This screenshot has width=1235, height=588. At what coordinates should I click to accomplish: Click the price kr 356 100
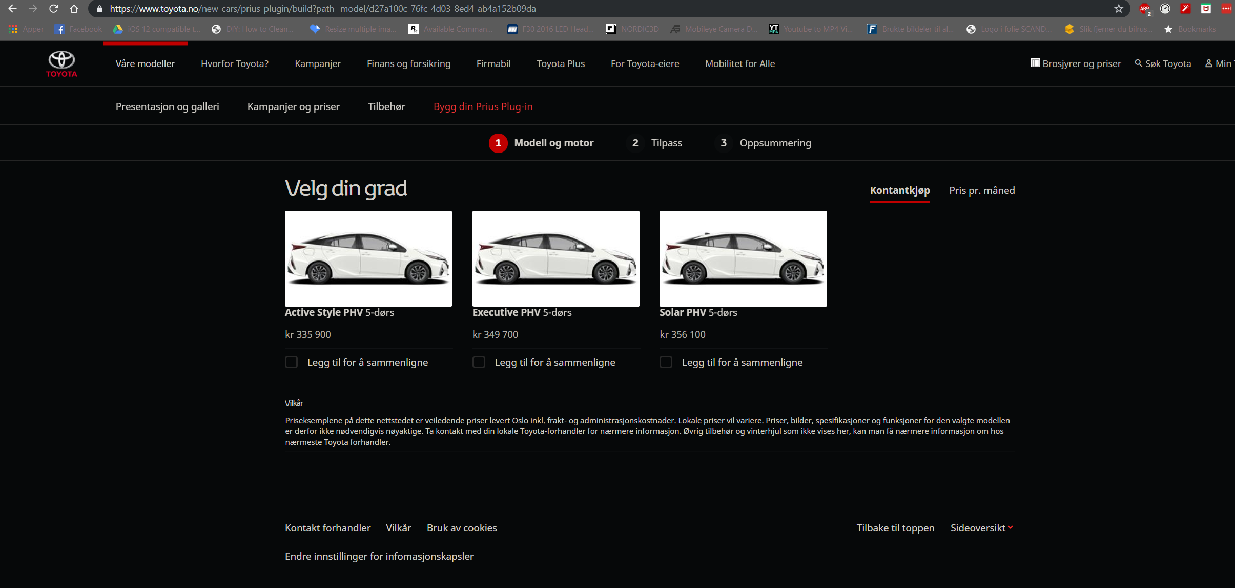[682, 335]
